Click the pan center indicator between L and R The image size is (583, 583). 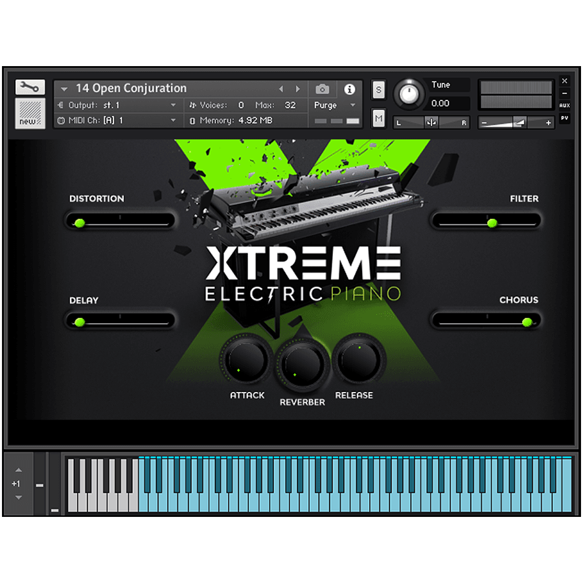431,122
